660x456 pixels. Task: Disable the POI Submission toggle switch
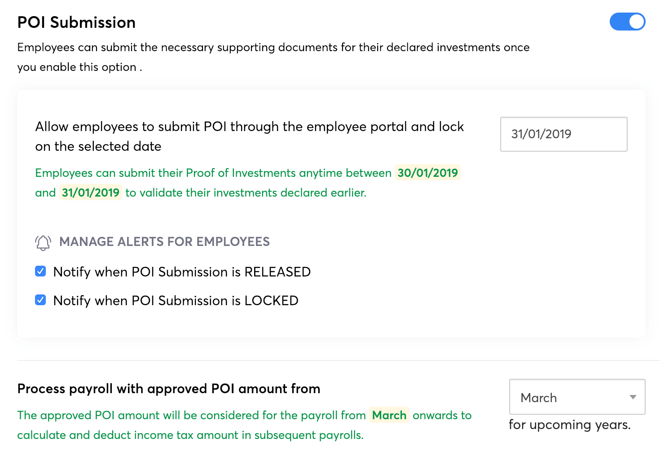pos(627,22)
